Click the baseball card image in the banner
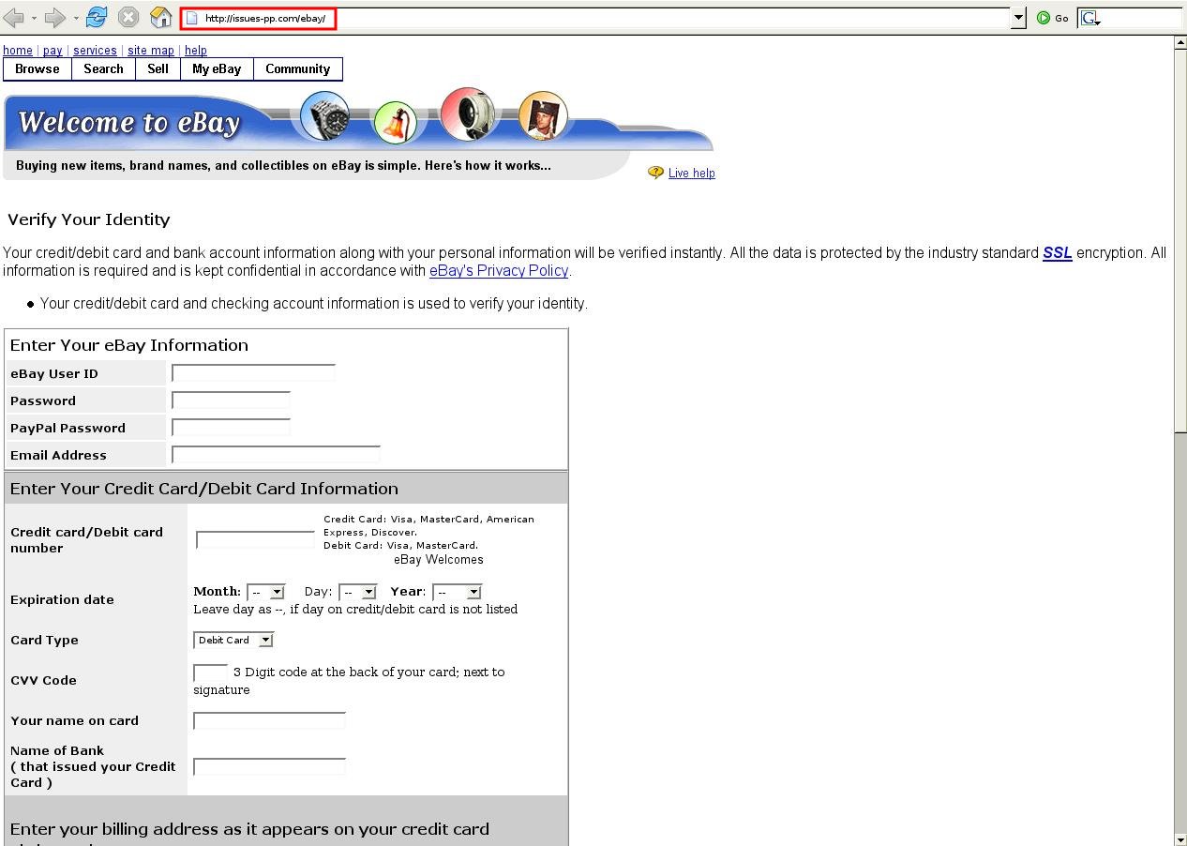 tap(543, 115)
